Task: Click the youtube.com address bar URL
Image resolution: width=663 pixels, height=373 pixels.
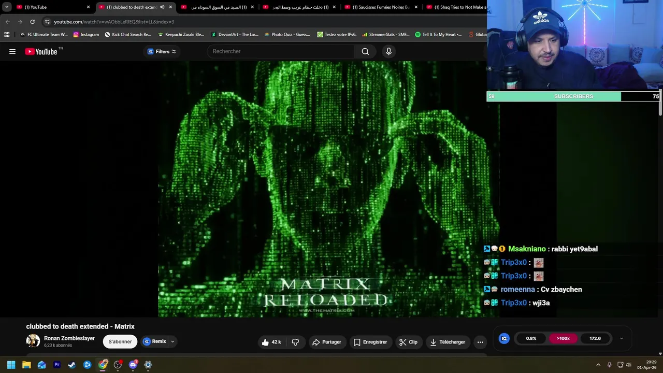Action: point(114,22)
